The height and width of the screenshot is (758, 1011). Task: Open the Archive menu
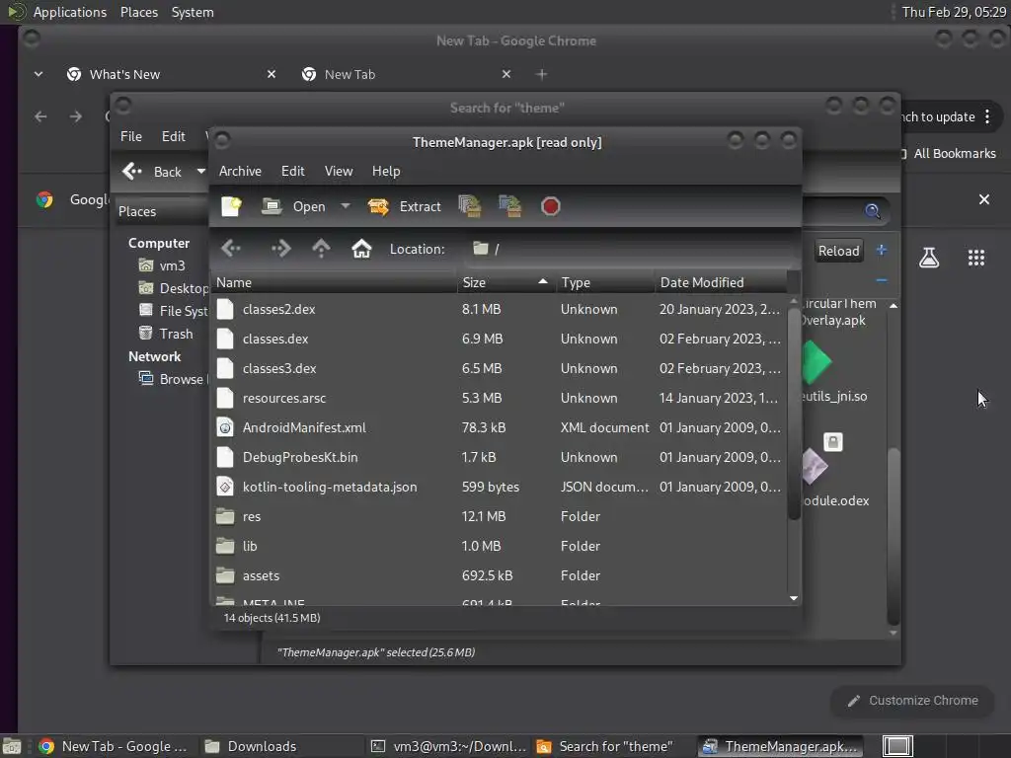(x=240, y=171)
